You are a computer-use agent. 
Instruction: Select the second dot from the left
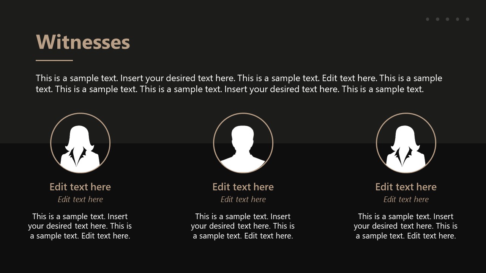click(x=437, y=19)
